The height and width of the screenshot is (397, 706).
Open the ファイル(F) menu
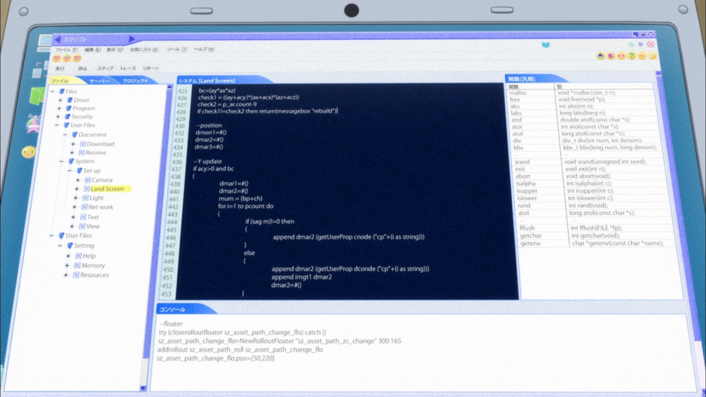[x=66, y=50]
